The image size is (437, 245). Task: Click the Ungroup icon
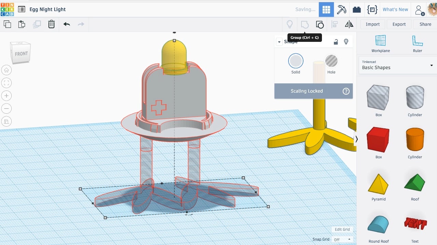(320, 24)
